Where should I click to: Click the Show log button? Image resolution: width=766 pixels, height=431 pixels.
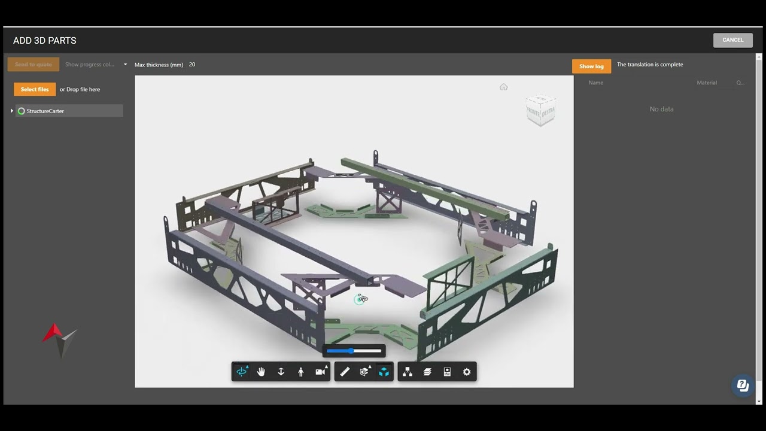[591, 66]
